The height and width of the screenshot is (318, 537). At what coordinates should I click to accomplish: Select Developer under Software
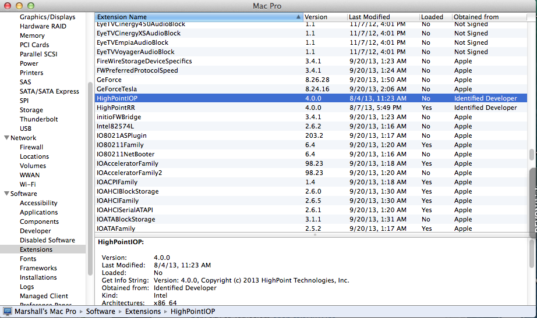point(36,231)
